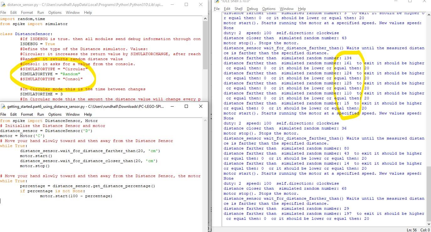Open the Edit menu in IDLE Shell
The height and width of the screenshot is (232, 431).
(x=227, y=9)
